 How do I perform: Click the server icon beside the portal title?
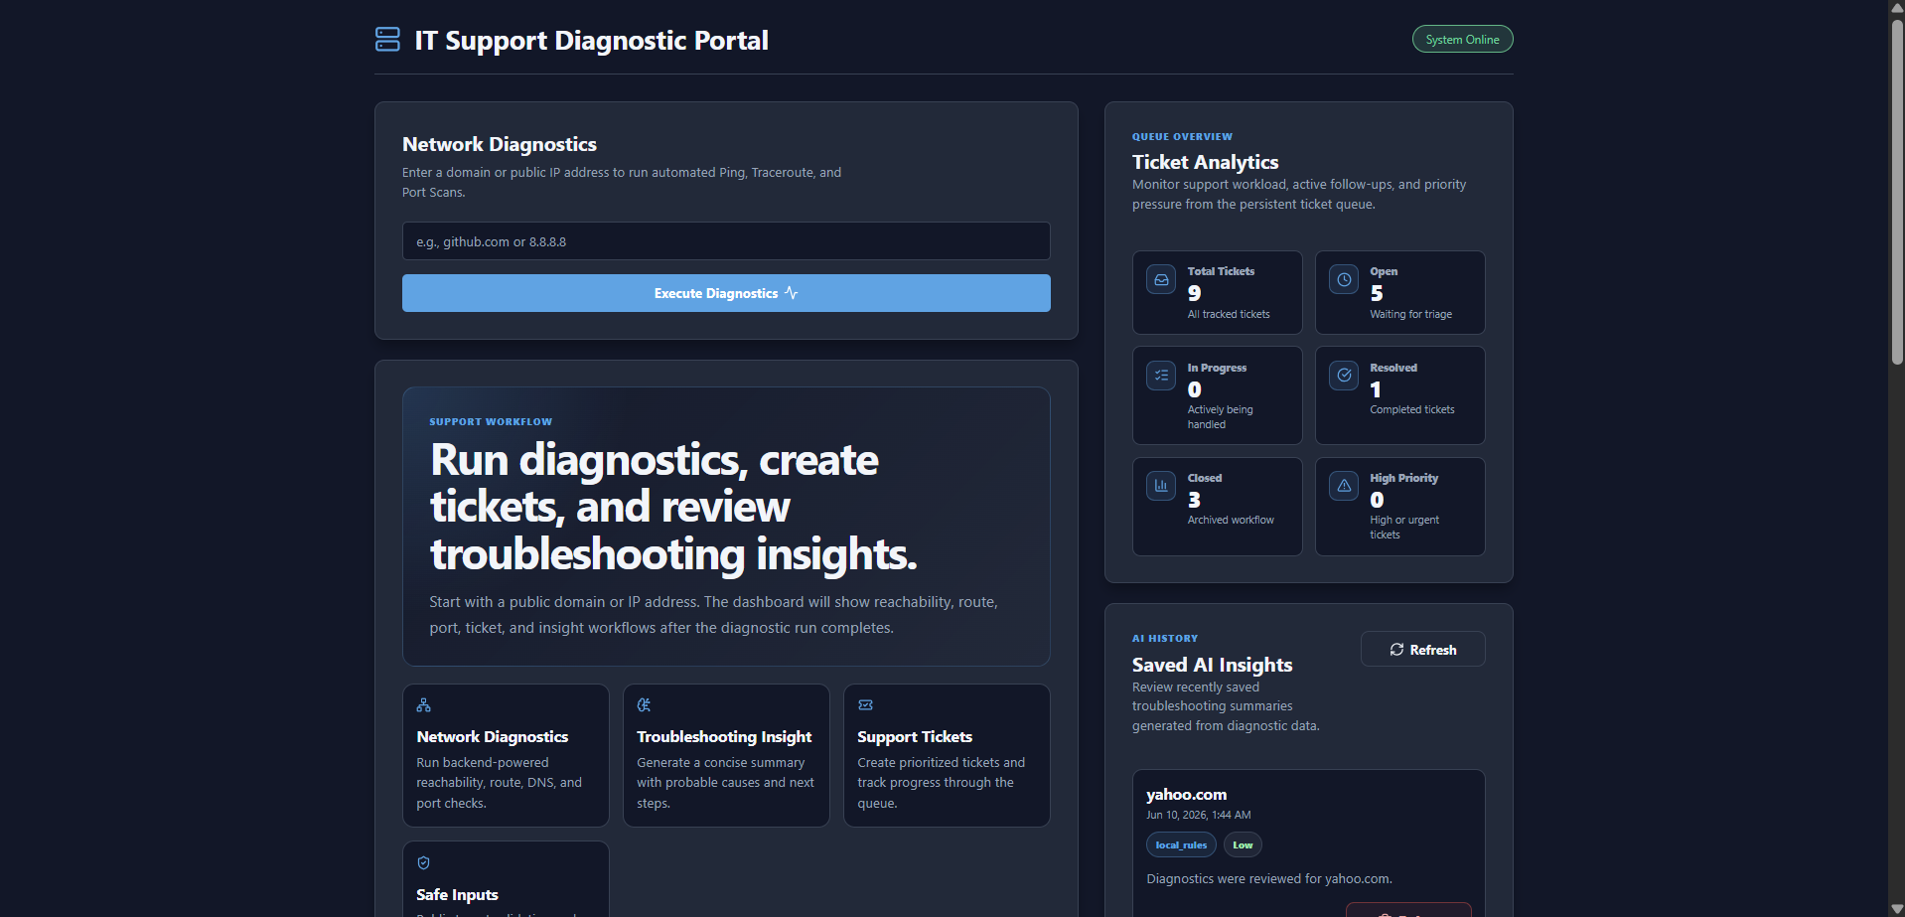387,40
